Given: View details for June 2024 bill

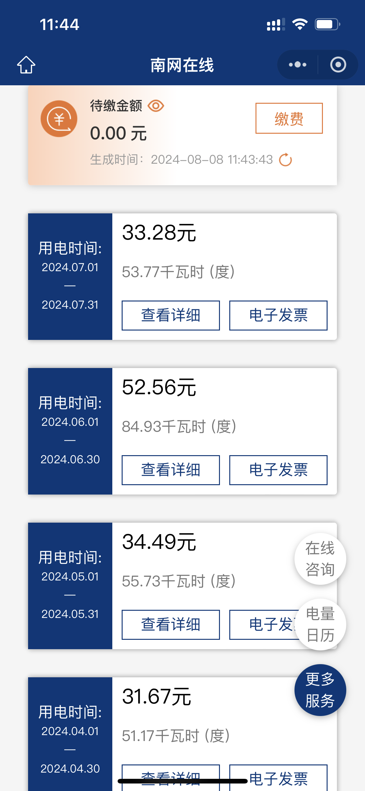Looking at the screenshot, I should click(171, 470).
